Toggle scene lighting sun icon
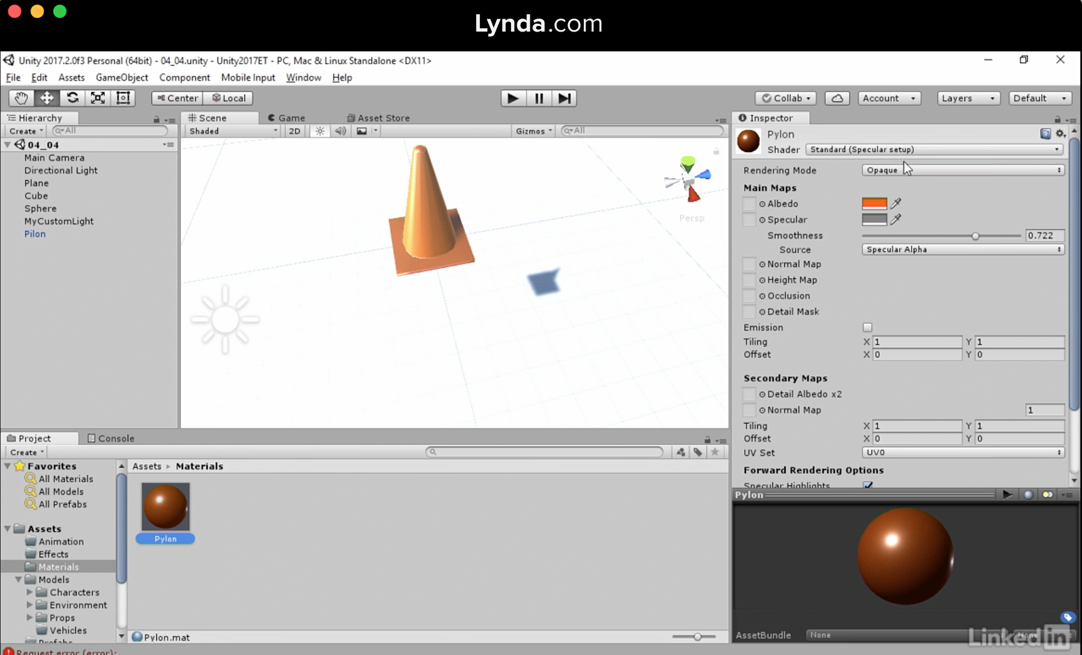This screenshot has height=655, width=1082. (320, 131)
